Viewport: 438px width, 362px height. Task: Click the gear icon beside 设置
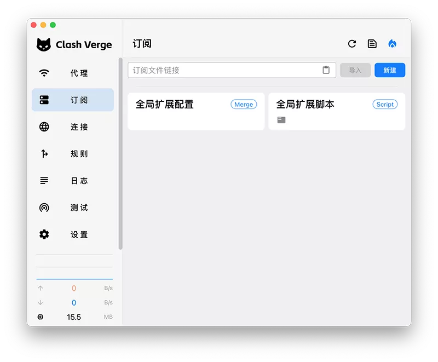click(44, 234)
